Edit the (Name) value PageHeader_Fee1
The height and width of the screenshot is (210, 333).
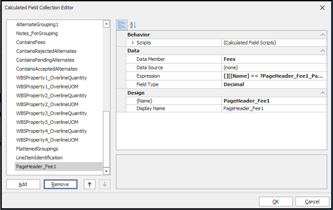pyautogui.click(x=274, y=101)
